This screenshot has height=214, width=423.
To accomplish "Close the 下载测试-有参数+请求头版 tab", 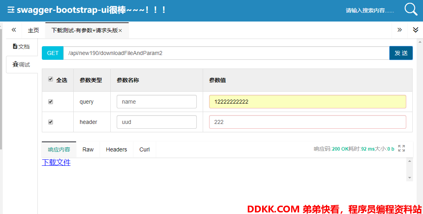I will coord(120,31).
